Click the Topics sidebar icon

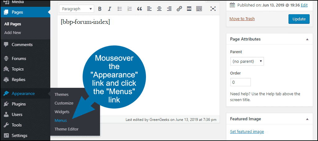(x=6, y=69)
